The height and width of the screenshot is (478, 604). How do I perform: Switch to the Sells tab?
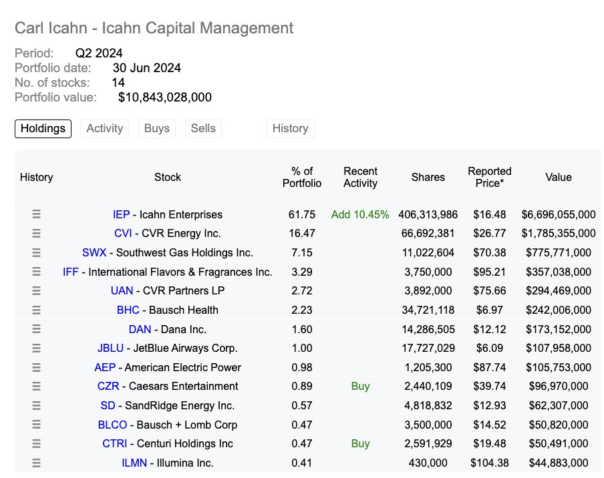(x=203, y=129)
